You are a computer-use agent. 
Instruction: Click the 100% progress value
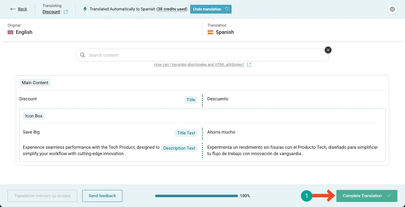point(245,196)
